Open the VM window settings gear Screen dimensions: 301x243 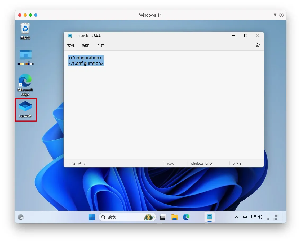point(281,15)
